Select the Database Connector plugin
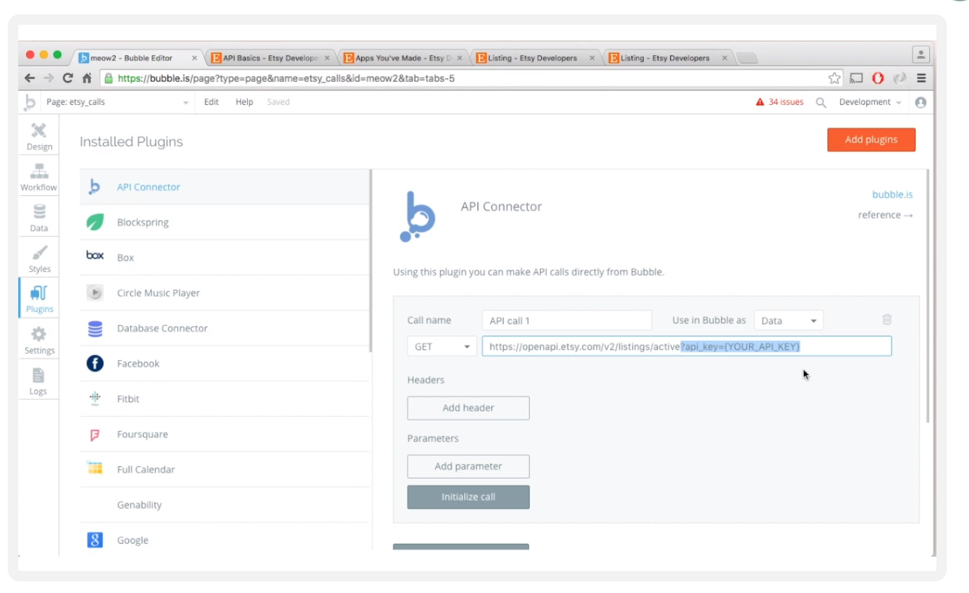Viewport: 969px width, 593px height. (224, 328)
